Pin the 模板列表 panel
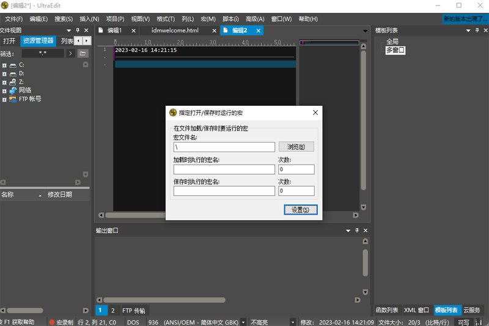The width and height of the screenshot is (489, 326). click(476, 30)
